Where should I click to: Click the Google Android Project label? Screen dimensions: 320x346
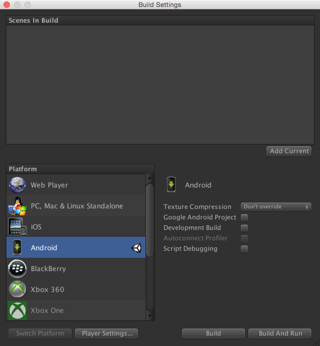200,217
